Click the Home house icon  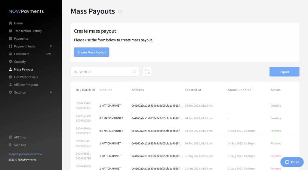pos(11,23)
